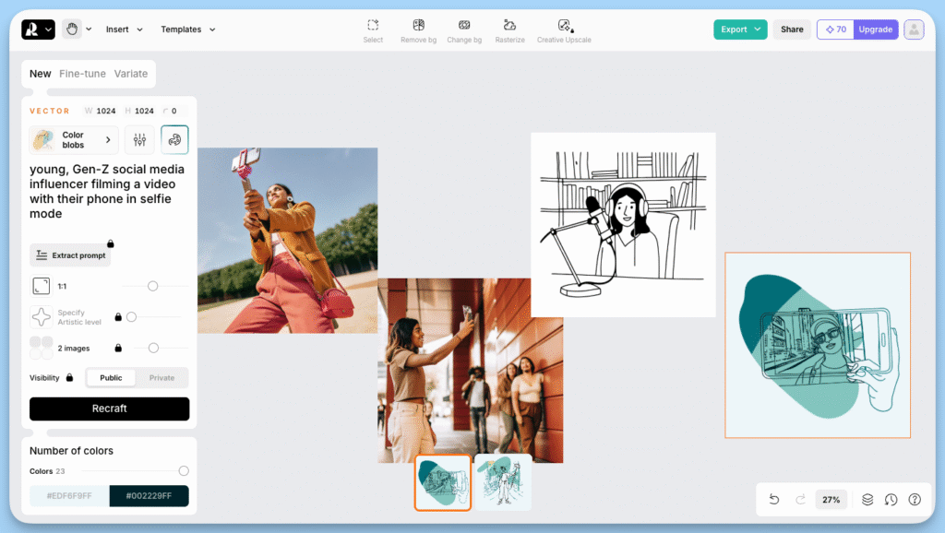This screenshot has width=945, height=533.
Task: Open the history clock icon
Action: tap(891, 499)
